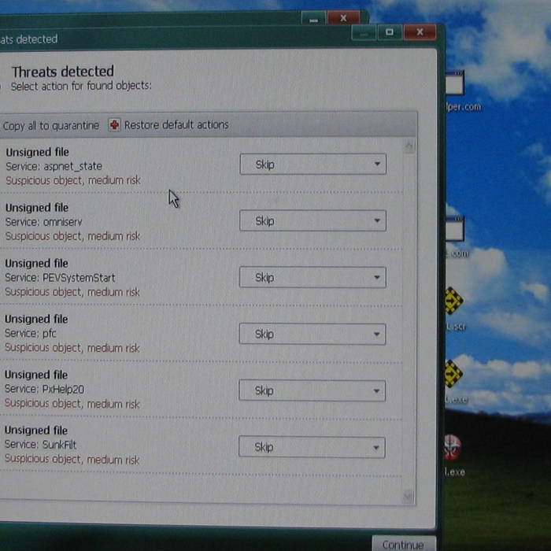This screenshot has height=551, width=551.
Task: Minimize the Threats detected window
Action: pyautogui.click(x=364, y=33)
